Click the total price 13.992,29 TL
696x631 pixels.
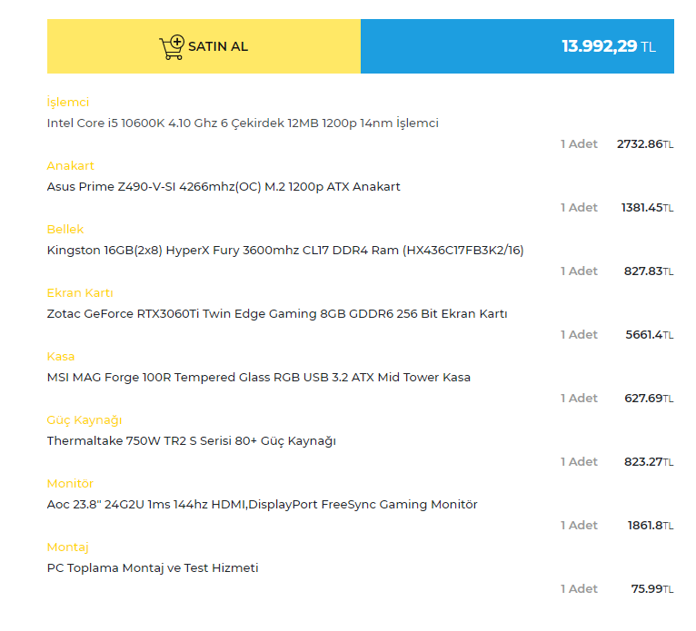coord(608,46)
